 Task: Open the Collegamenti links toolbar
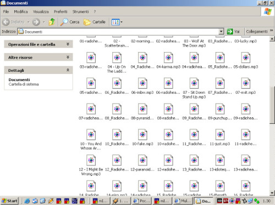click(x=257, y=32)
